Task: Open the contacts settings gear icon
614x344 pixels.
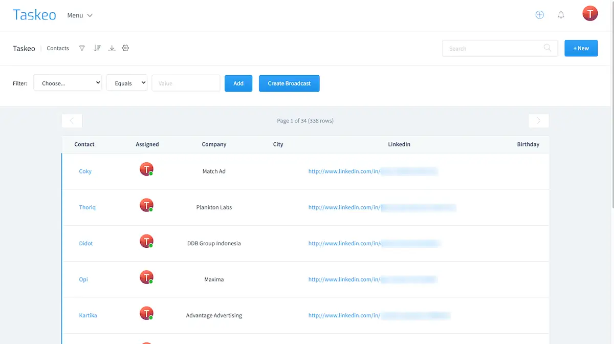Action: (x=125, y=48)
